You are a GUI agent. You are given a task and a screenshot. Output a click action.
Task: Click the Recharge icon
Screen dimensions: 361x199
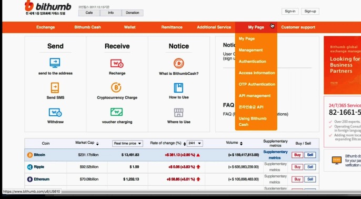coord(117,63)
